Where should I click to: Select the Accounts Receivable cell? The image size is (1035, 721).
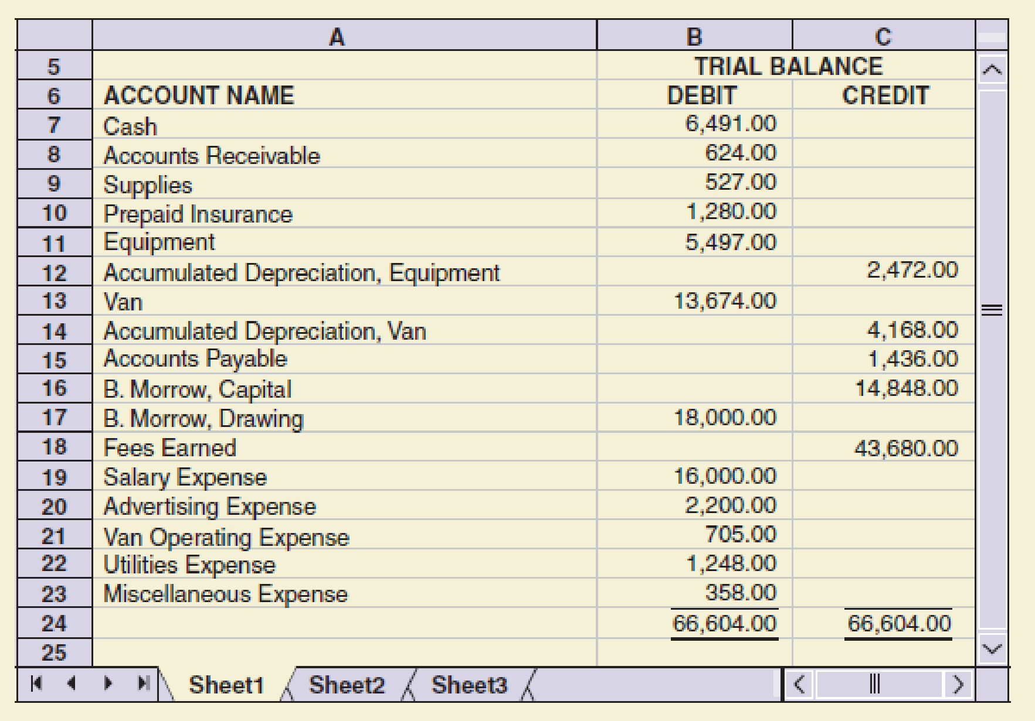coord(344,154)
